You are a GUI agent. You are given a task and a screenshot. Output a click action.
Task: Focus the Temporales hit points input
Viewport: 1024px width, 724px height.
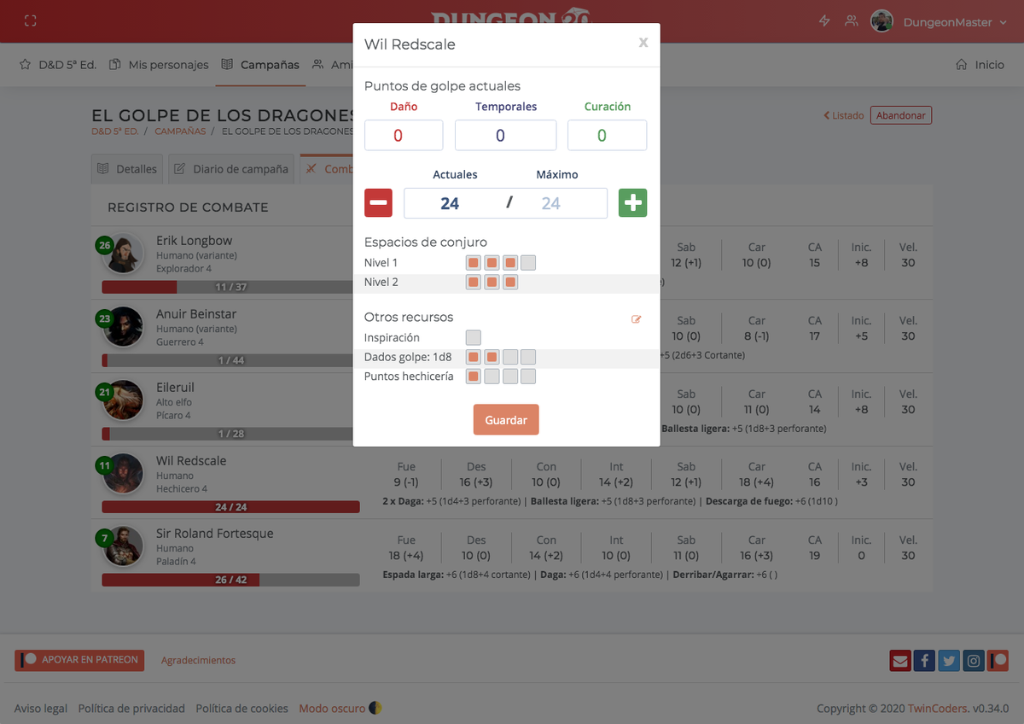pos(506,135)
